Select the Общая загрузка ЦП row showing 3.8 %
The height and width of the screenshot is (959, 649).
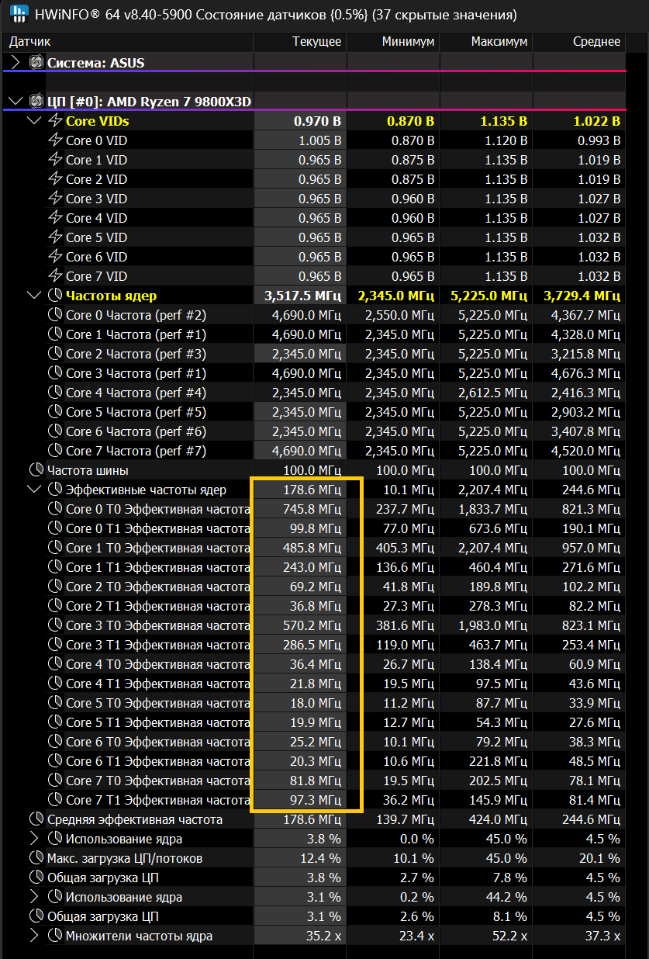tap(315, 877)
